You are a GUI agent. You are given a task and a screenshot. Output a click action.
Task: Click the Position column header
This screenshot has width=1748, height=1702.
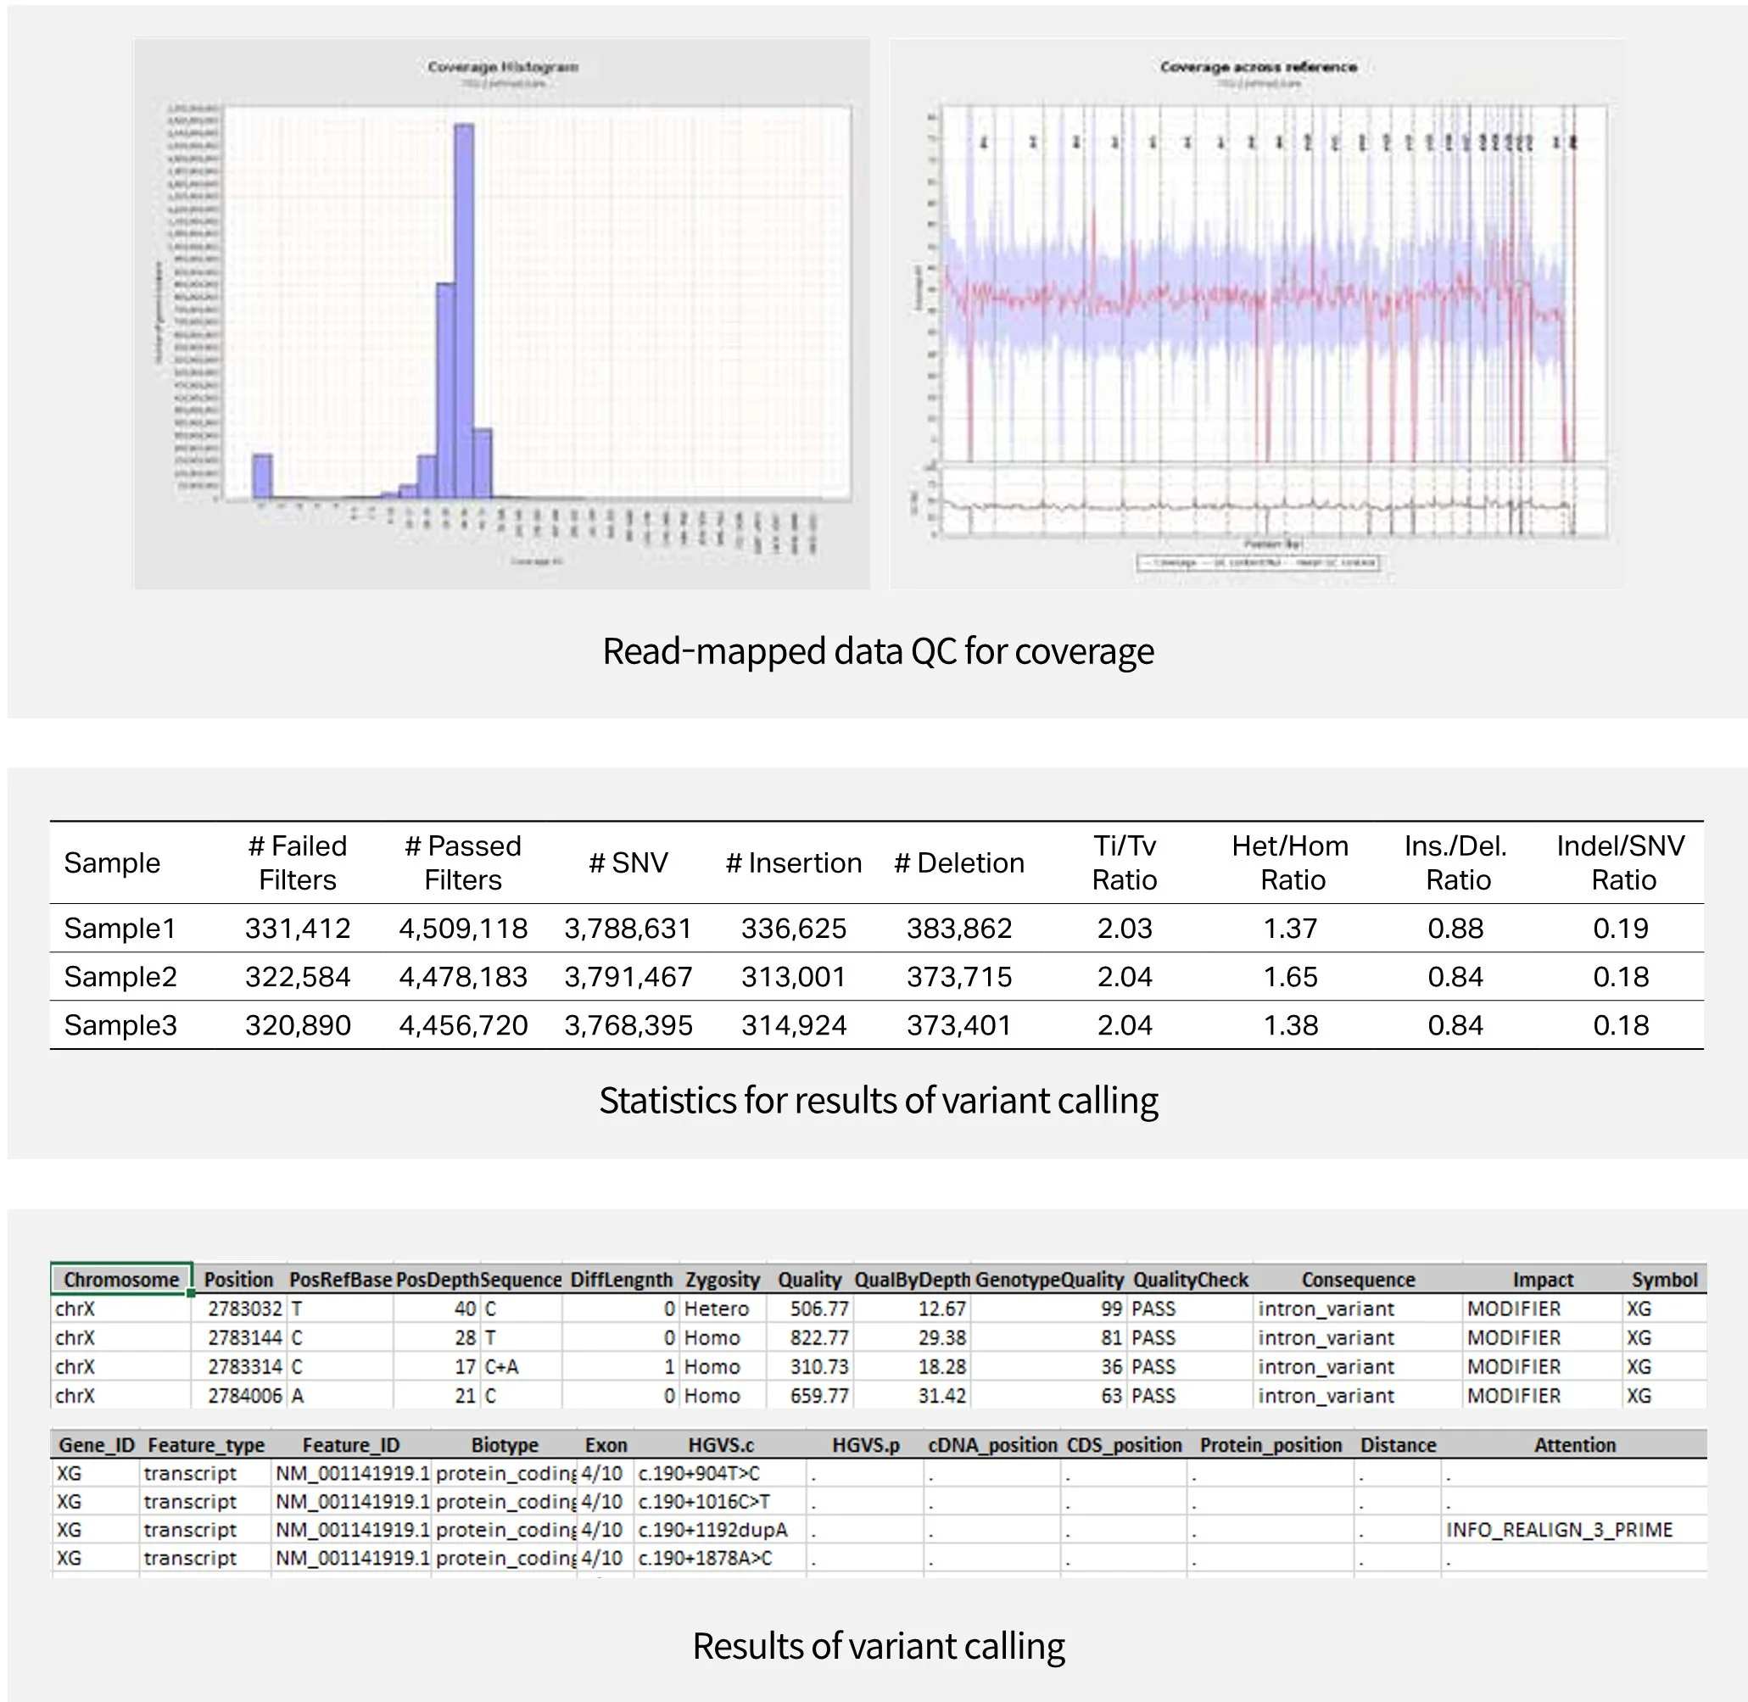coord(237,1280)
